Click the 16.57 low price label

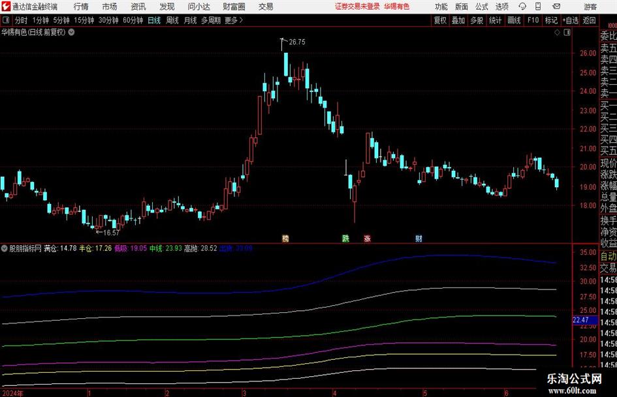[x=112, y=233]
